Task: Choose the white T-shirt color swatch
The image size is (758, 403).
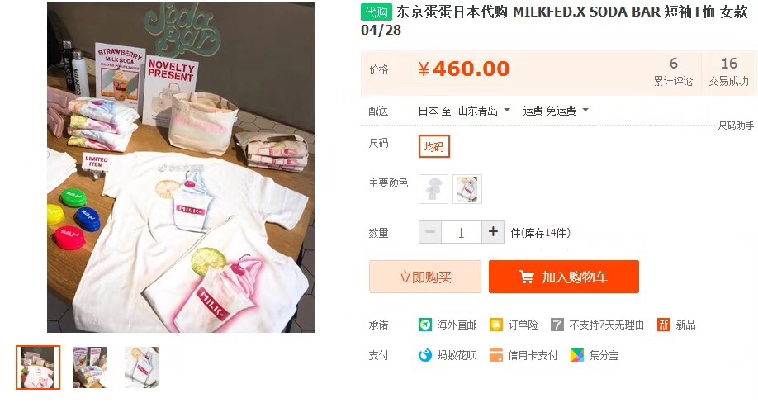Action: pos(433,189)
